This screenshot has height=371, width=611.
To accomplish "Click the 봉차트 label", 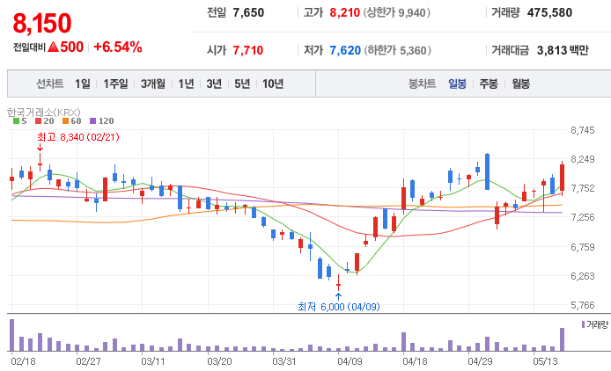I will pos(422,84).
